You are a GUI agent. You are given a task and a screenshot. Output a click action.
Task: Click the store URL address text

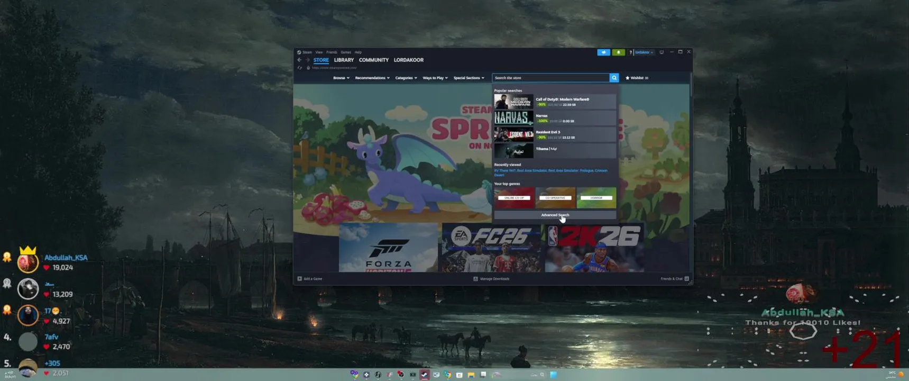pos(334,68)
